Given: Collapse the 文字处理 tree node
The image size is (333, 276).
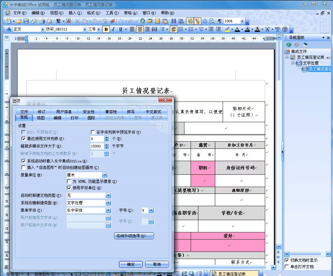Looking at the screenshot, I should (x=293, y=63).
